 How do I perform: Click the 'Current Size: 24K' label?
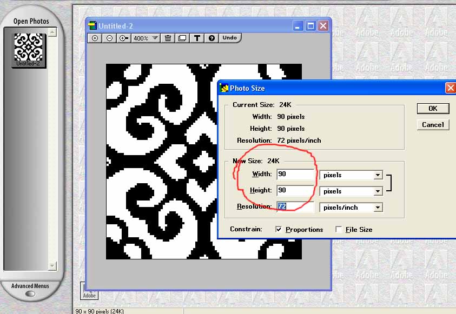click(x=262, y=104)
